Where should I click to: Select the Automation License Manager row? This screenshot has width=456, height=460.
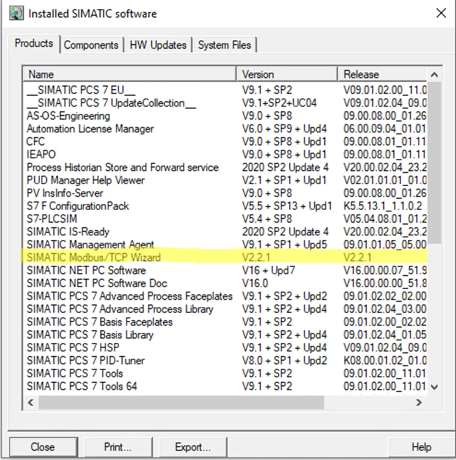pyautogui.click(x=225, y=129)
